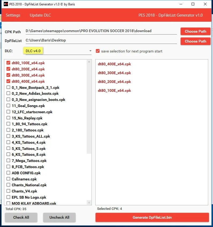The image size is (213, 227).
Task: Check 12_LFC_startscreen.cpk checkbox
Action: [x=8, y=112]
